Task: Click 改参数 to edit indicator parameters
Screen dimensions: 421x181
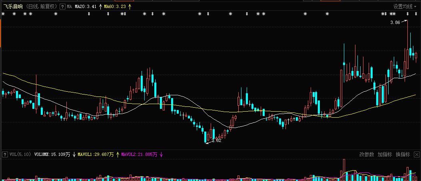Action: (367, 155)
